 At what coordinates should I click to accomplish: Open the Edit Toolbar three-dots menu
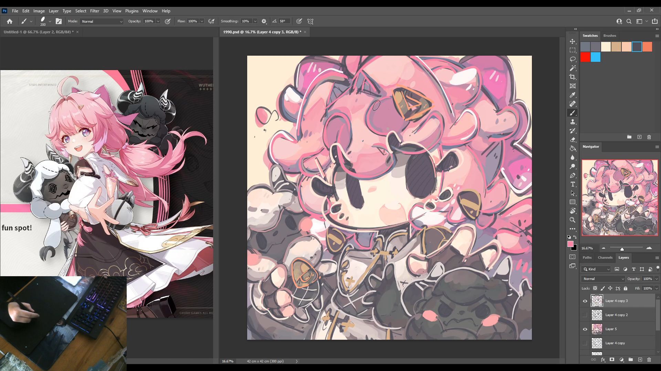(573, 229)
